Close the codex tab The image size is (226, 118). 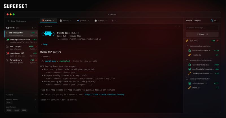tap(71, 21)
